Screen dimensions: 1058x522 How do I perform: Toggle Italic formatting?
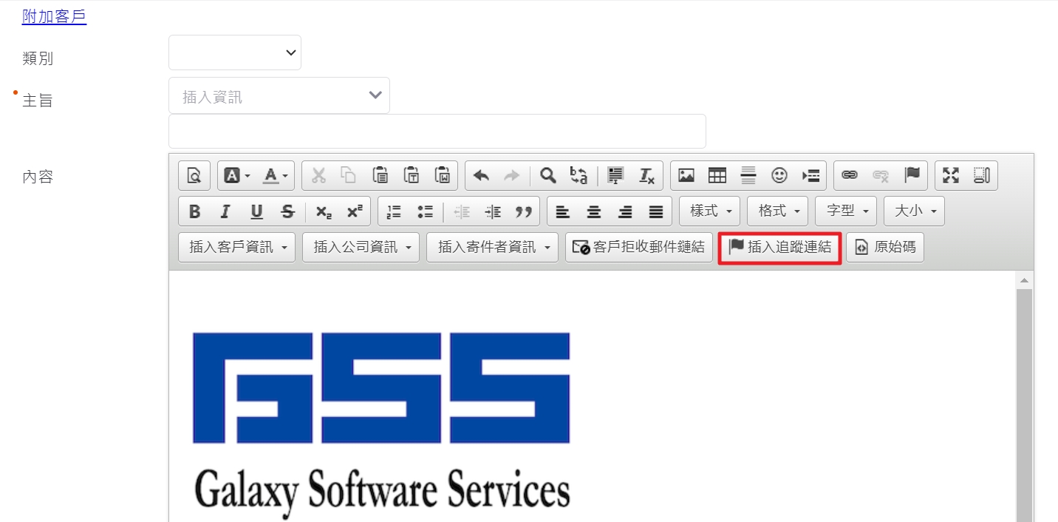225,211
